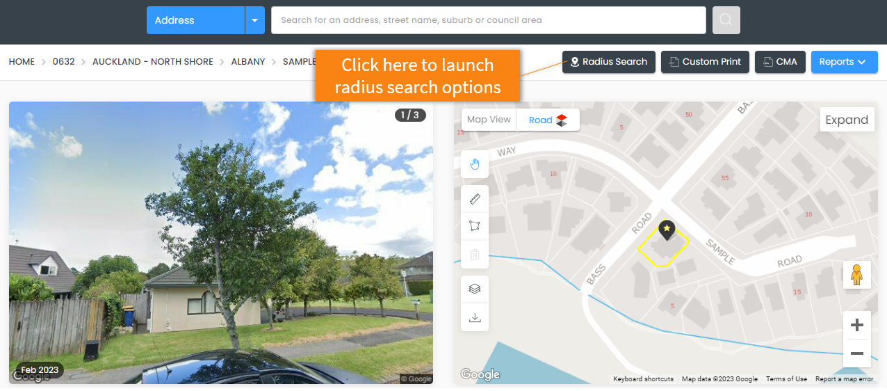Viewport: 887px width, 391px height.
Task: Click the magnifier search button
Action: (726, 20)
